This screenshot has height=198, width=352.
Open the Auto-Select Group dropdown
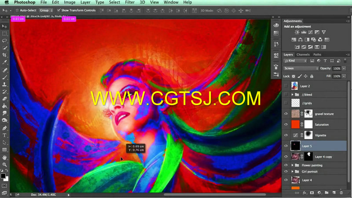pyautogui.click(x=46, y=10)
